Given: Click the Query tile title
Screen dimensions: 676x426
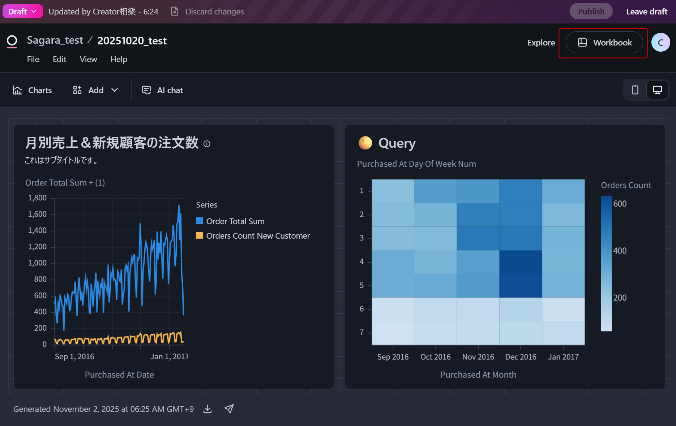Looking at the screenshot, I should click(x=397, y=143).
